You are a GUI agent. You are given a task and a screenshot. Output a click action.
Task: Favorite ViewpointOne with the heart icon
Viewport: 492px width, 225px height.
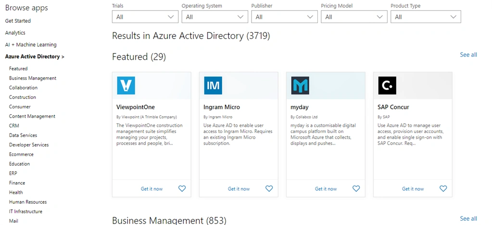tap(182, 188)
